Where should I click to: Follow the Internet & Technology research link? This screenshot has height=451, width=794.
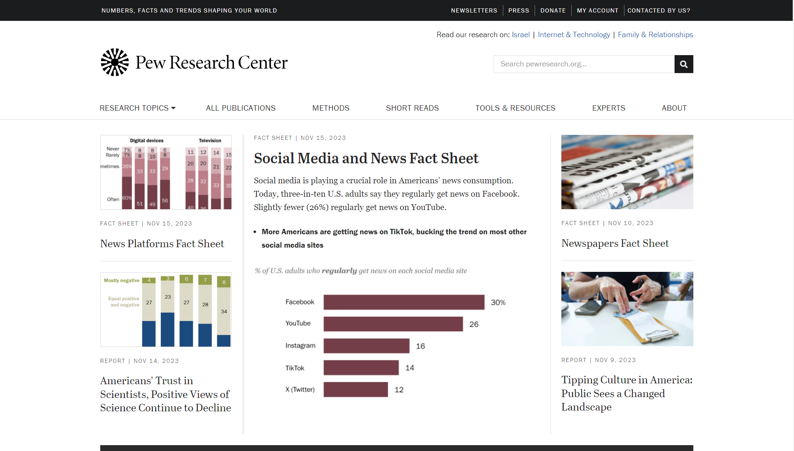574,35
